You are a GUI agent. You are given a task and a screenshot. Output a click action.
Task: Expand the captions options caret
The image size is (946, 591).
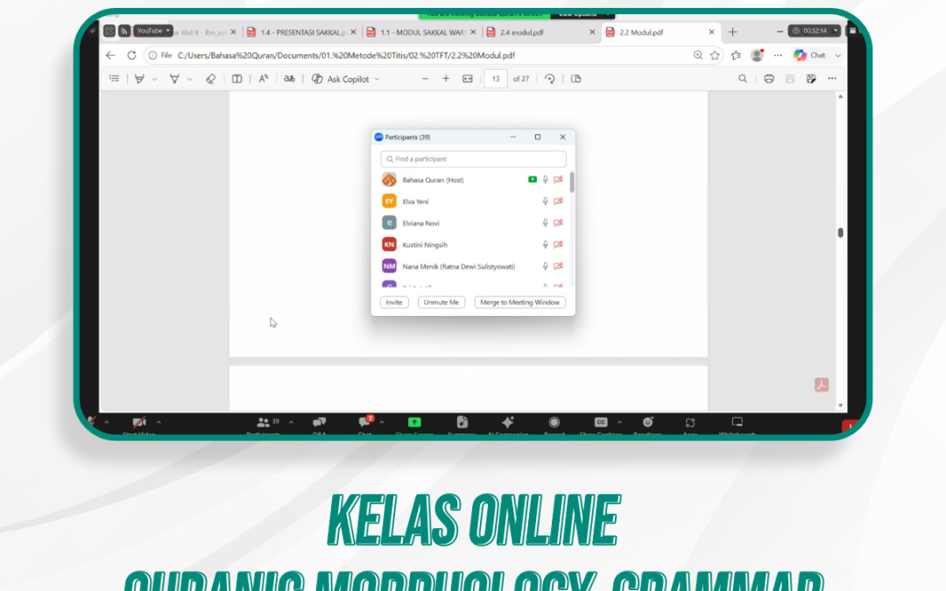pos(619,422)
